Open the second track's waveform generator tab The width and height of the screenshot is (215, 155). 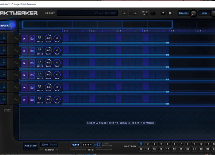pos(16,50)
